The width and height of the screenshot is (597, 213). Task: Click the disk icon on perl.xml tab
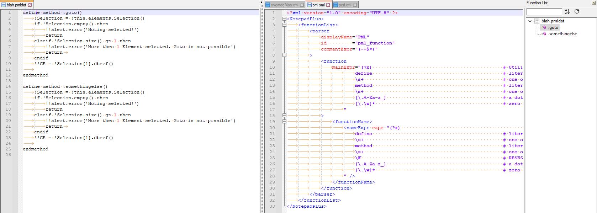coord(336,5)
